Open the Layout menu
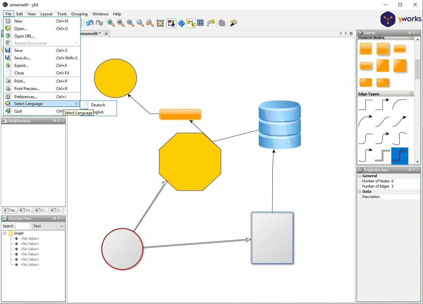 tap(46, 14)
